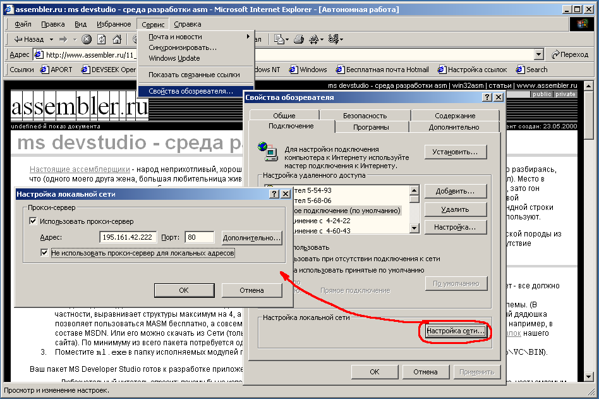Open the Search link in links bar
Screen dimensions: 599x399
[x=532, y=70]
